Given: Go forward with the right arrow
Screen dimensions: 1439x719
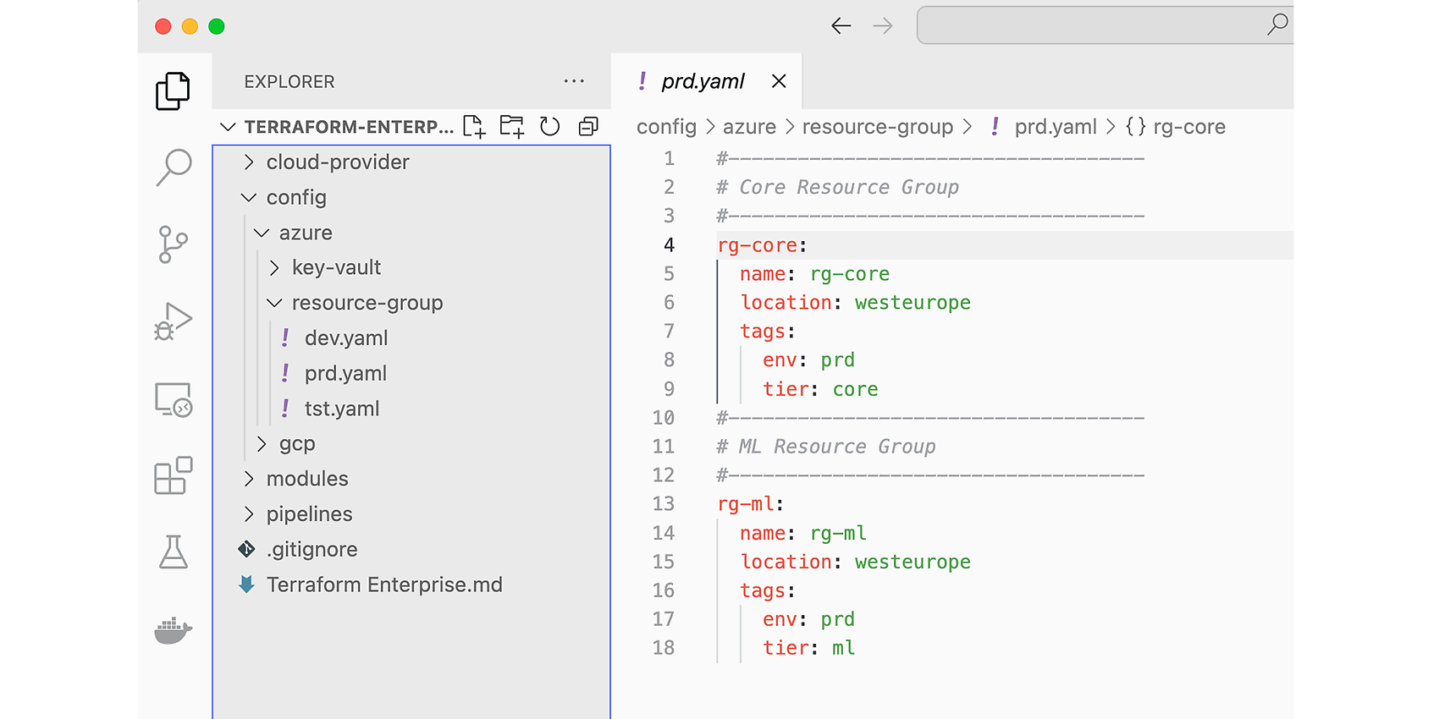Looking at the screenshot, I should click(883, 26).
